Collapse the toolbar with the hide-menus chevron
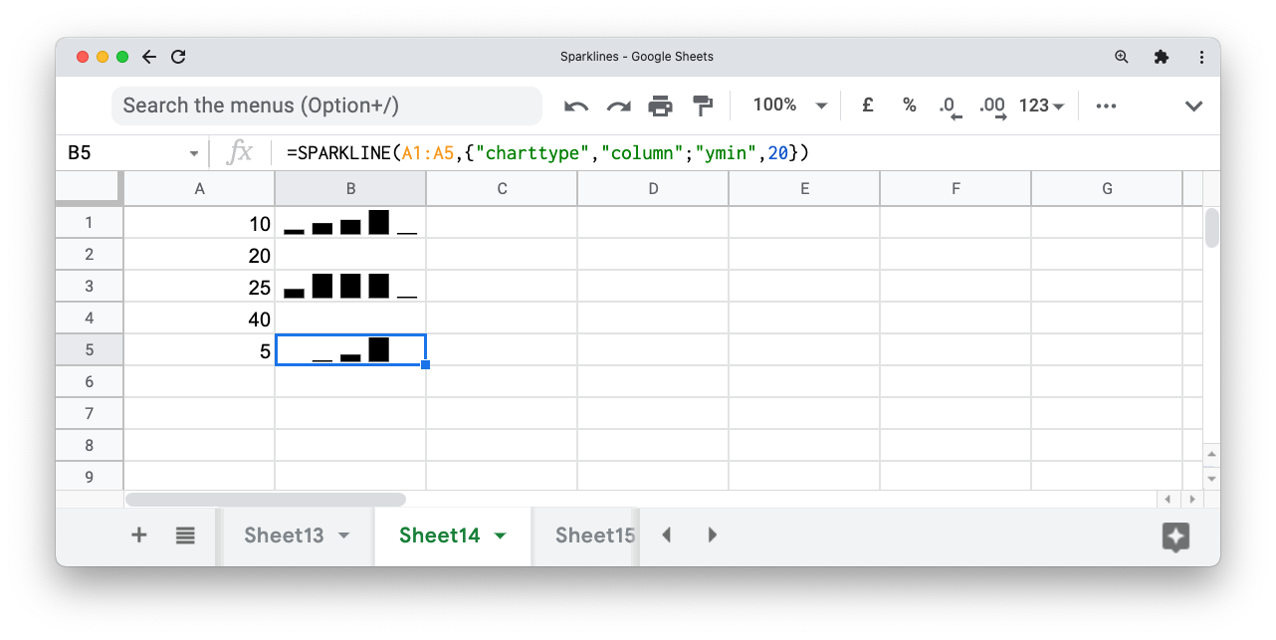The height and width of the screenshot is (640, 1276). (1193, 105)
